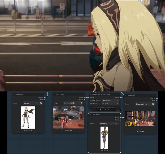
Task: Click the megapixels label
Action: (x=94, y=103)
